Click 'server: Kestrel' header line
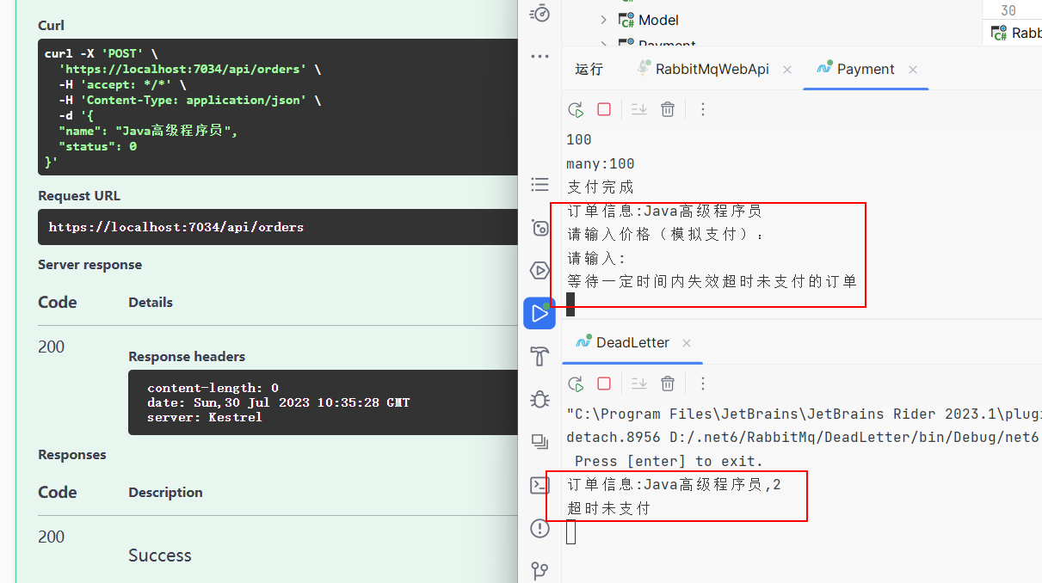Screen dimensions: 1042x583 coord(205,417)
